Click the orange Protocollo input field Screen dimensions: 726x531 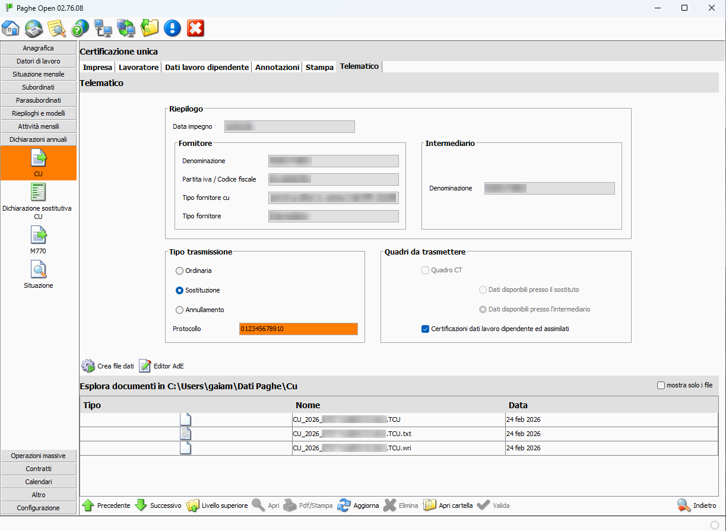(x=298, y=329)
